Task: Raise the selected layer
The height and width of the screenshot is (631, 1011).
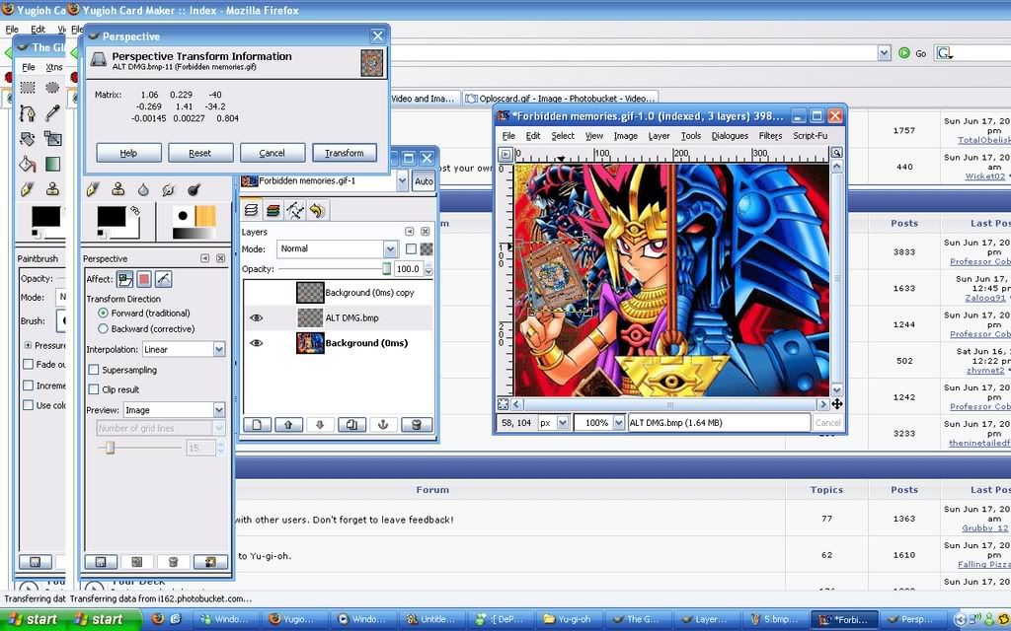Action: tap(288, 424)
